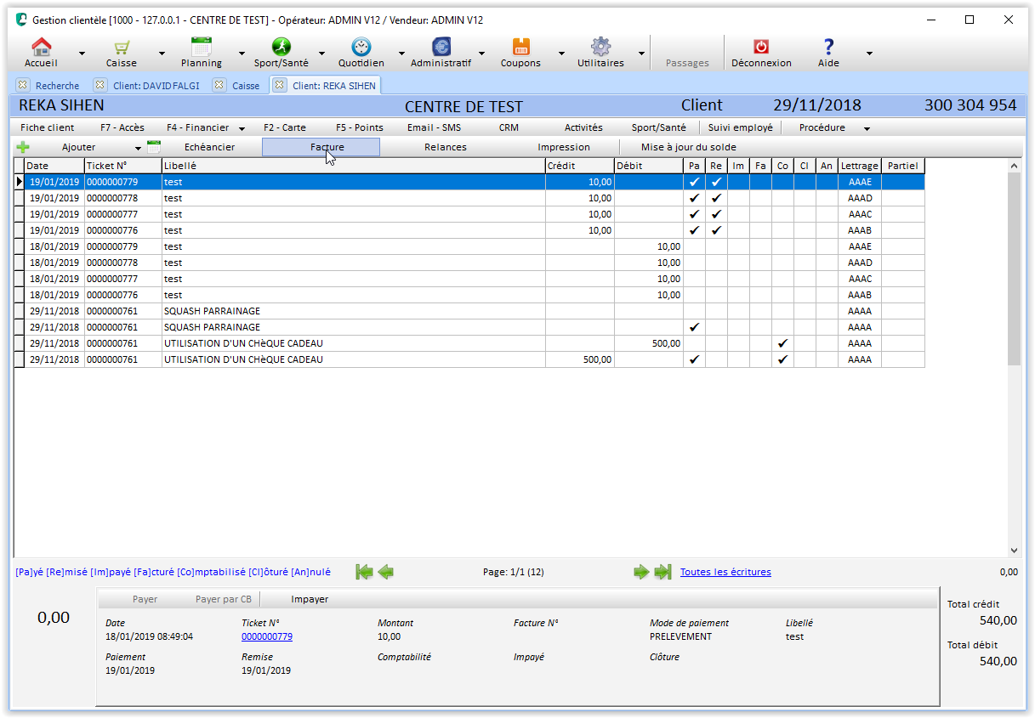
Task: Expand the Procédure dropdown arrow
Action: tap(867, 128)
